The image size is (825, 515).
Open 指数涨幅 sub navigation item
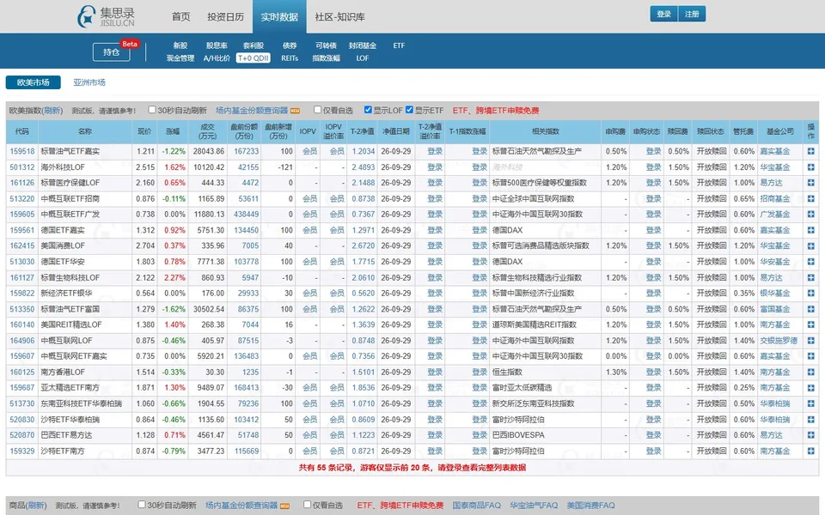(x=327, y=58)
